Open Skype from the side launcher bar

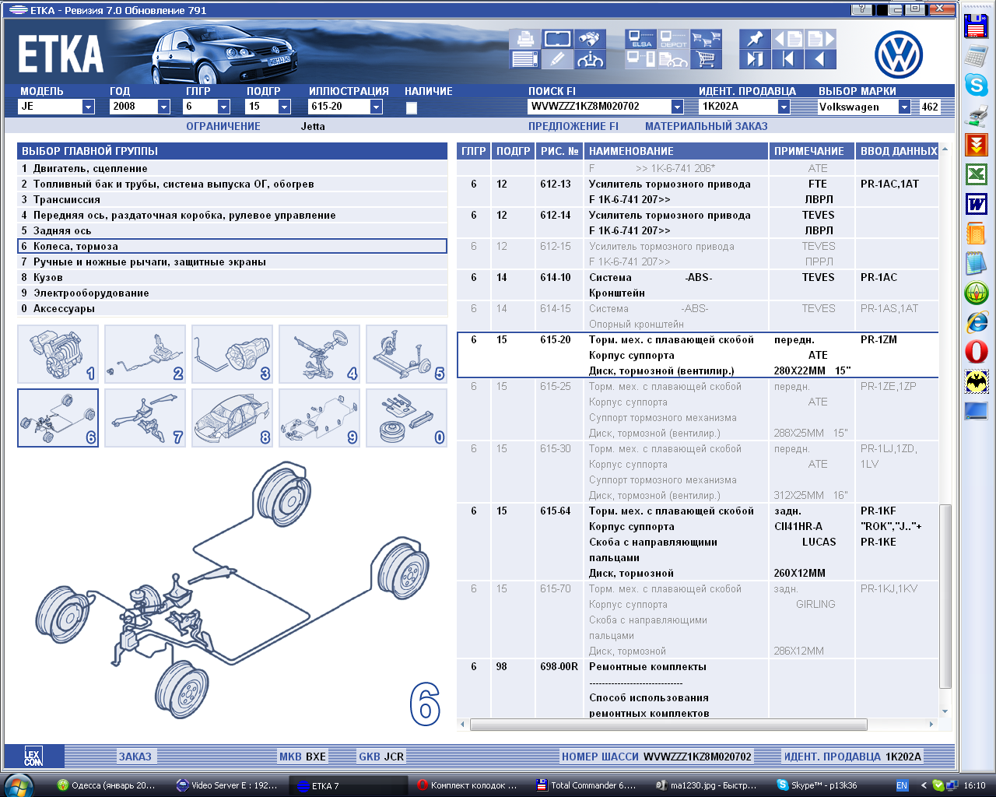click(x=976, y=84)
